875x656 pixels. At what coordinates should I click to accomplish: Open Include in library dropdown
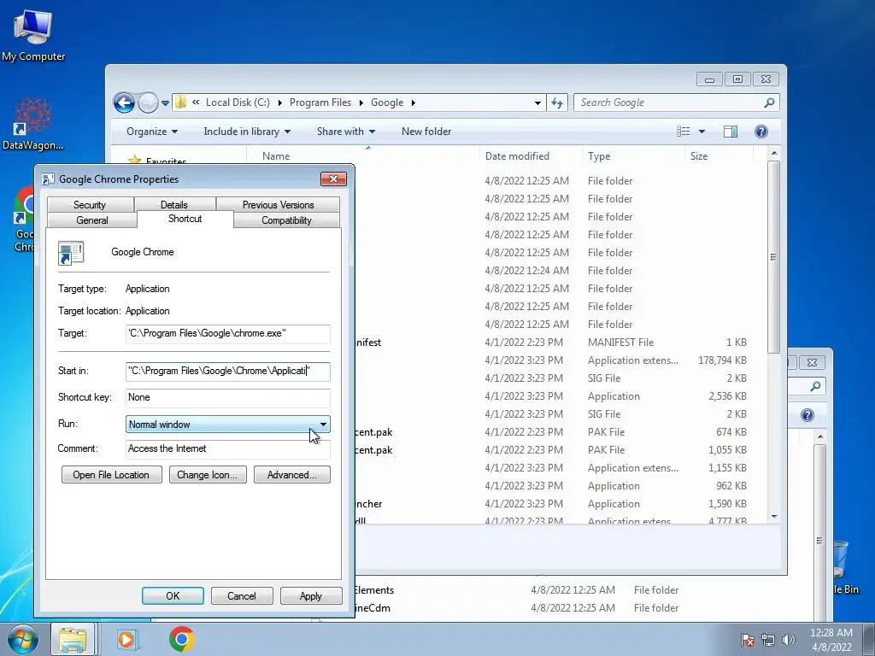(x=247, y=132)
